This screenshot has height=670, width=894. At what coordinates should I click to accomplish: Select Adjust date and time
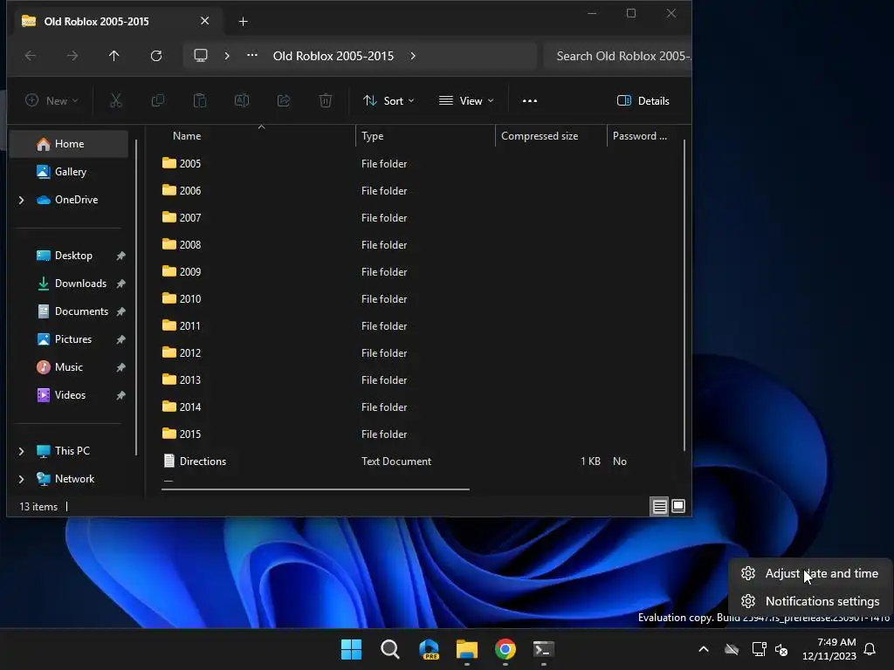point(810,574)
